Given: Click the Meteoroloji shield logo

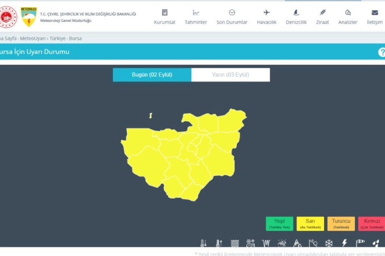Looking at the screenshot, I should pyautogui.click(x=29, y=17).
